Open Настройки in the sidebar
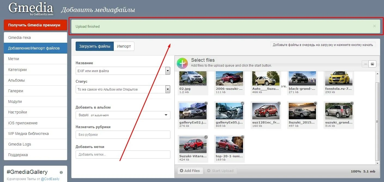Screen dimensions: 384x182 point(36,112)
